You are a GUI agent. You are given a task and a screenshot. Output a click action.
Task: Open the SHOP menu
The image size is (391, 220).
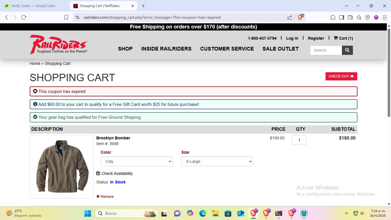pos(125,49)
